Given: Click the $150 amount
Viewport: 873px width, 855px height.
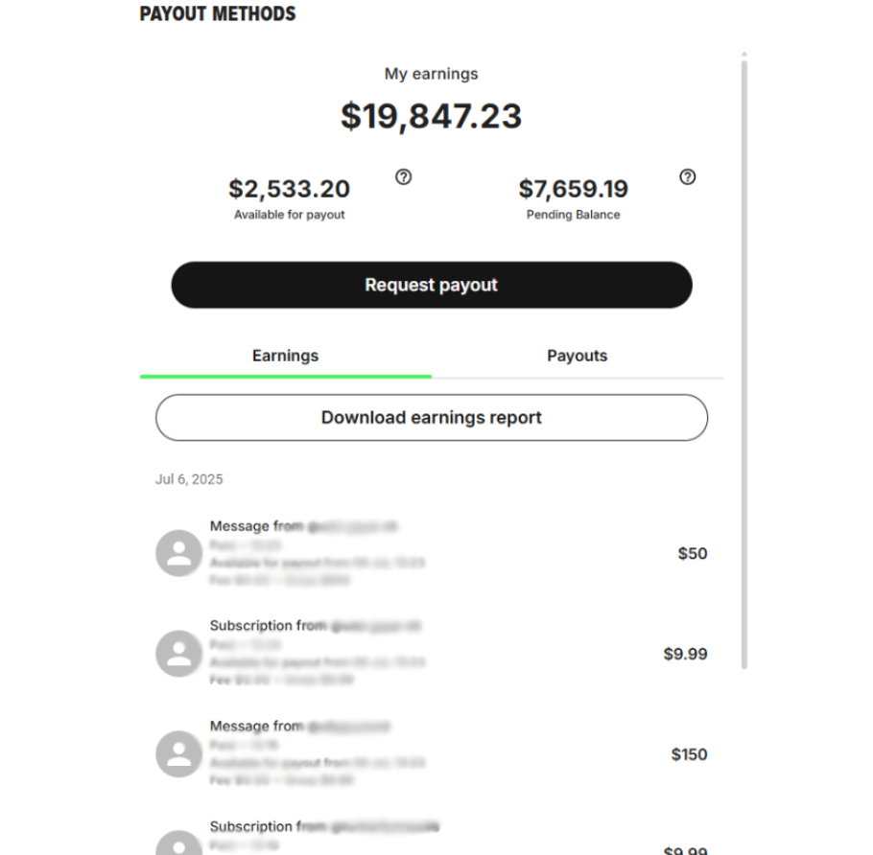Looking at the screenshot, I should click(689, 754).
